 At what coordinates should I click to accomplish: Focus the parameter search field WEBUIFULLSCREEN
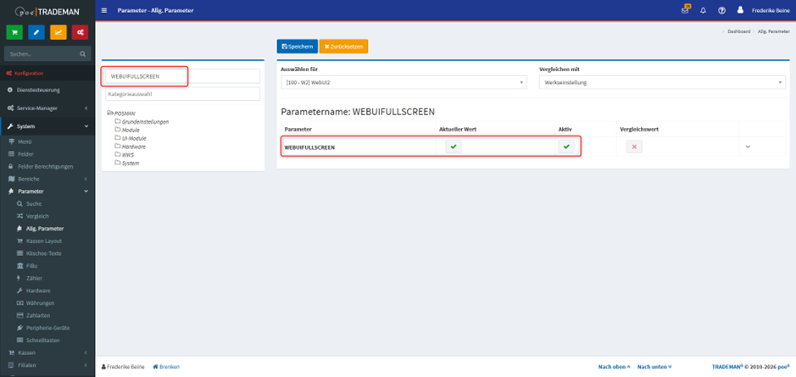tap(183, 76)
